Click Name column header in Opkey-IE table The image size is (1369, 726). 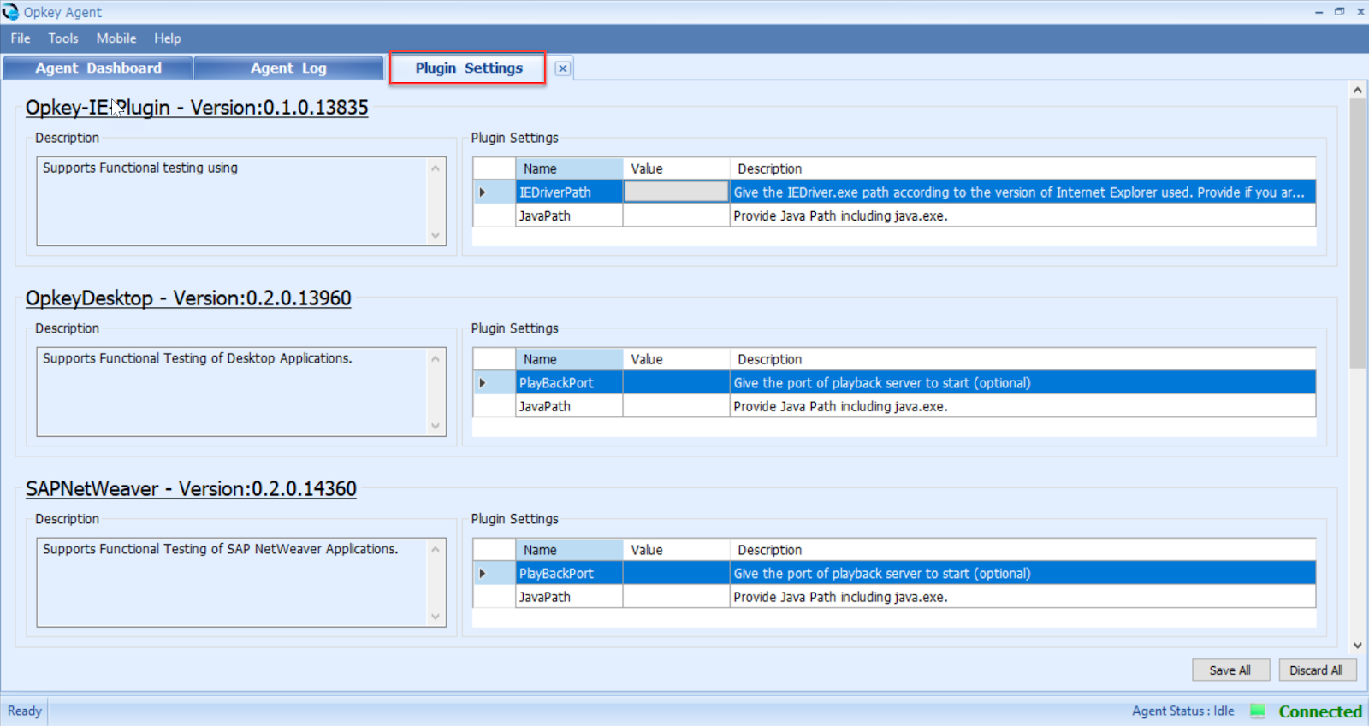coord(570,169)
